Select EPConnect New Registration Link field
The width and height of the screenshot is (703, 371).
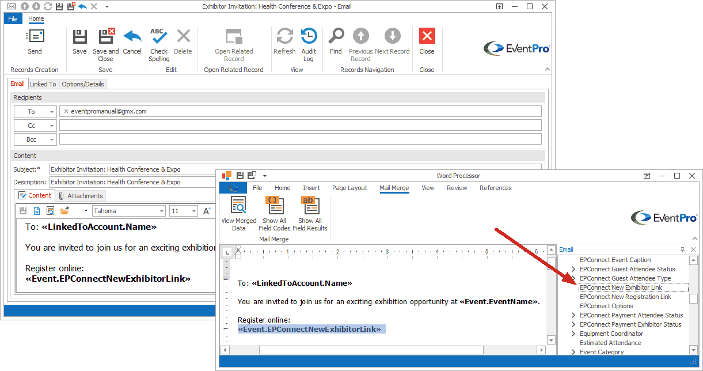coord(625,297)
